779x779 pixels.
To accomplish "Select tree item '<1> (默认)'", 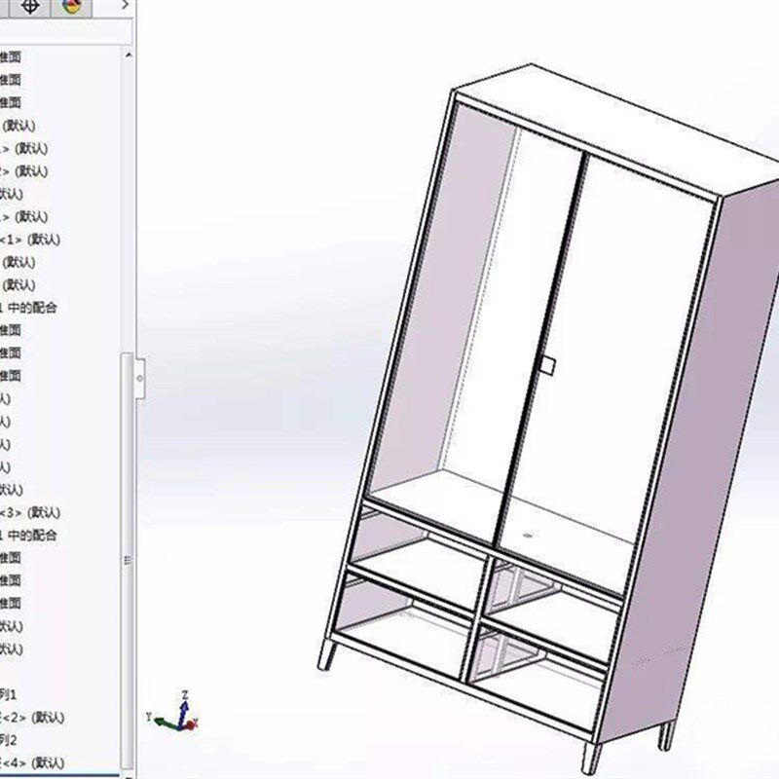I will point(30,240).
